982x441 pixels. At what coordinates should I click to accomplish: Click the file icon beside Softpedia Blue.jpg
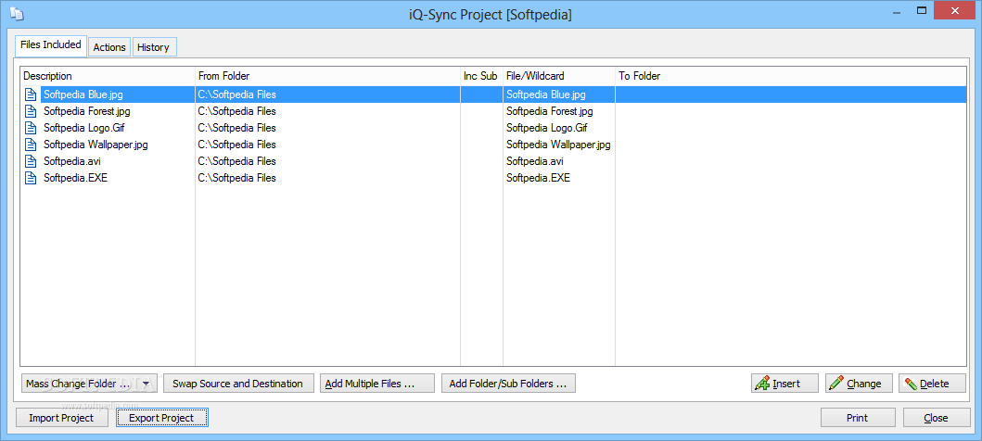31,94
